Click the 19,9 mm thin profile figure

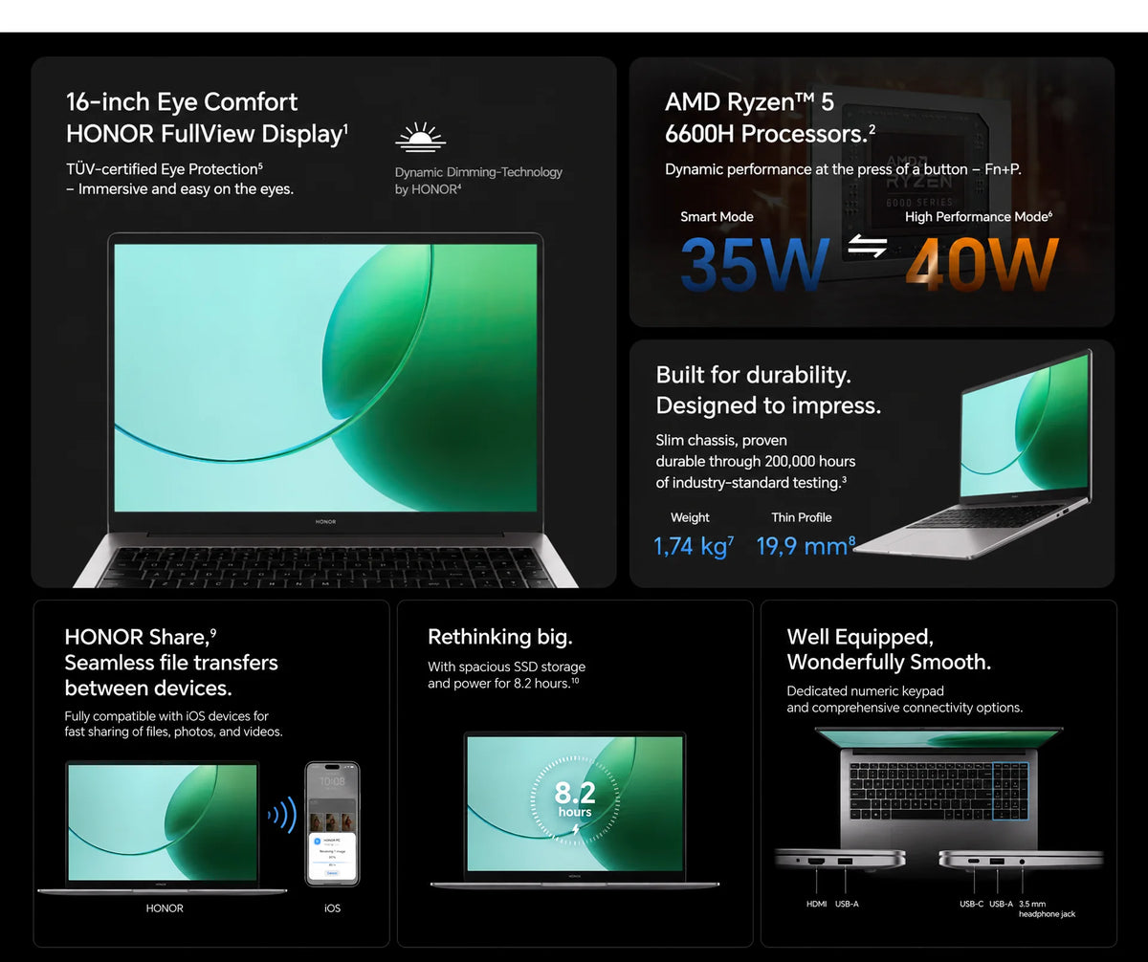click(806, 546)
